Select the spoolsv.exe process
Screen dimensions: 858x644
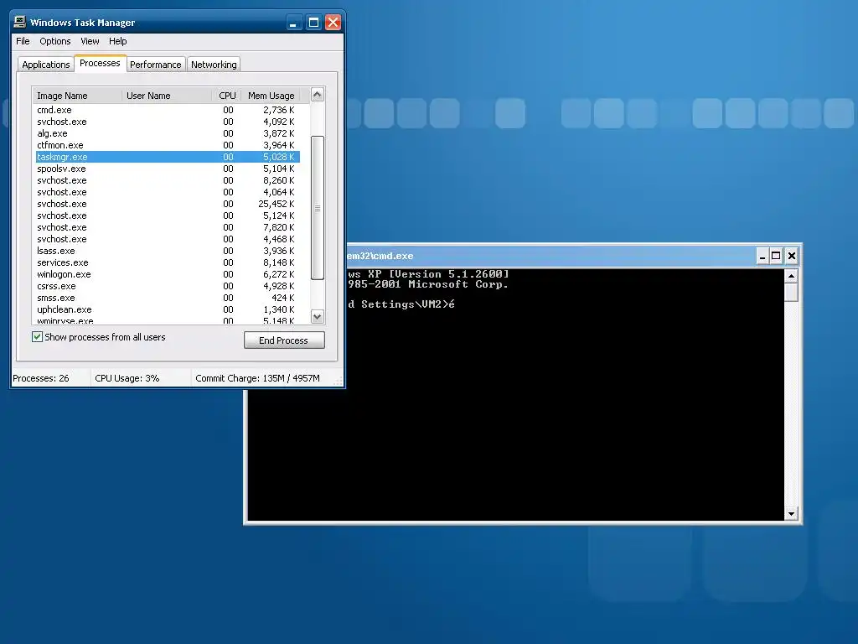tap(168, 169)
